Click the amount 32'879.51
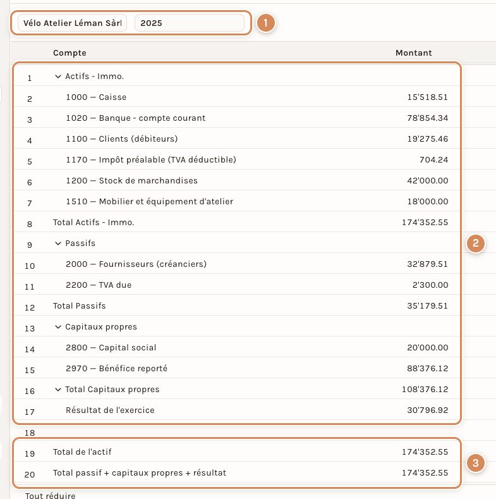 428,264
